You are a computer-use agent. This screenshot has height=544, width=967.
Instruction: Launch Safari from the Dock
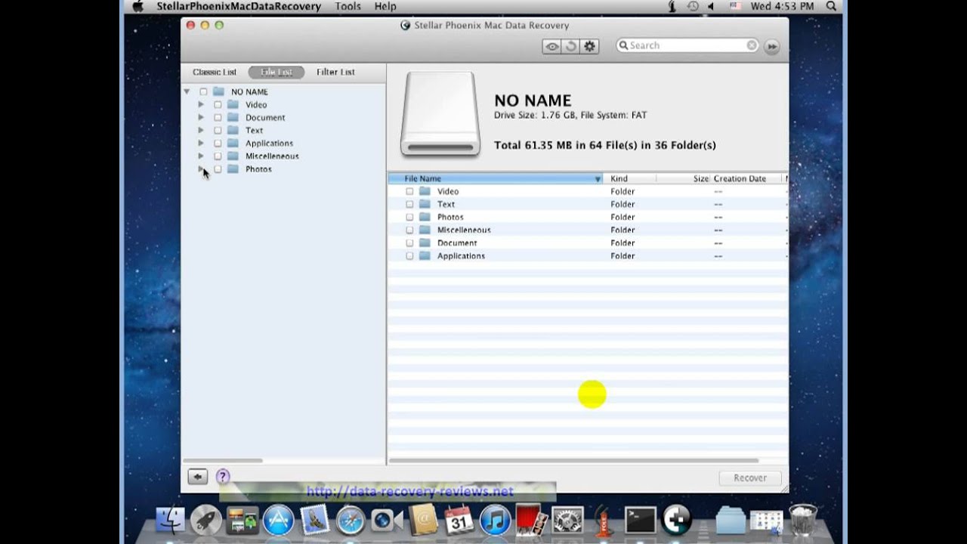(351, 520)
